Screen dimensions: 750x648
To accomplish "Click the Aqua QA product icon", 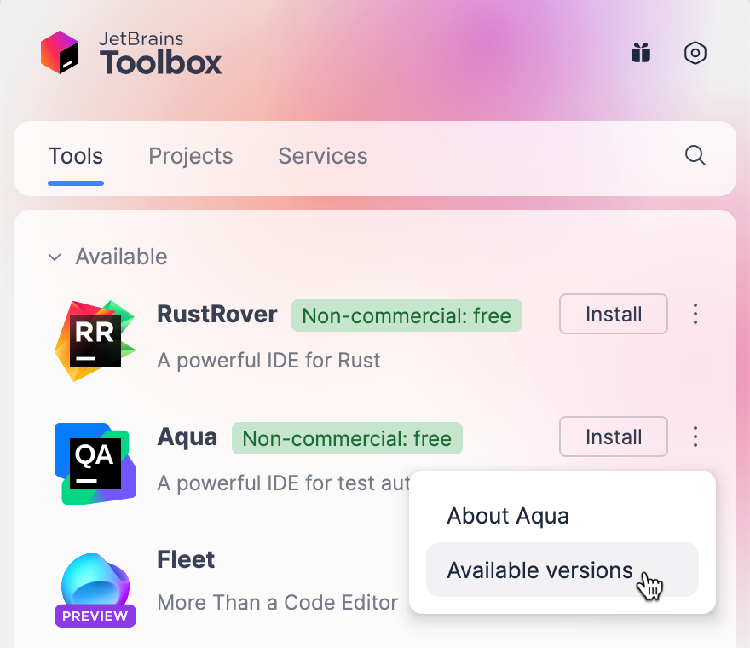I will pyautogui.click(x=95, y=463).
